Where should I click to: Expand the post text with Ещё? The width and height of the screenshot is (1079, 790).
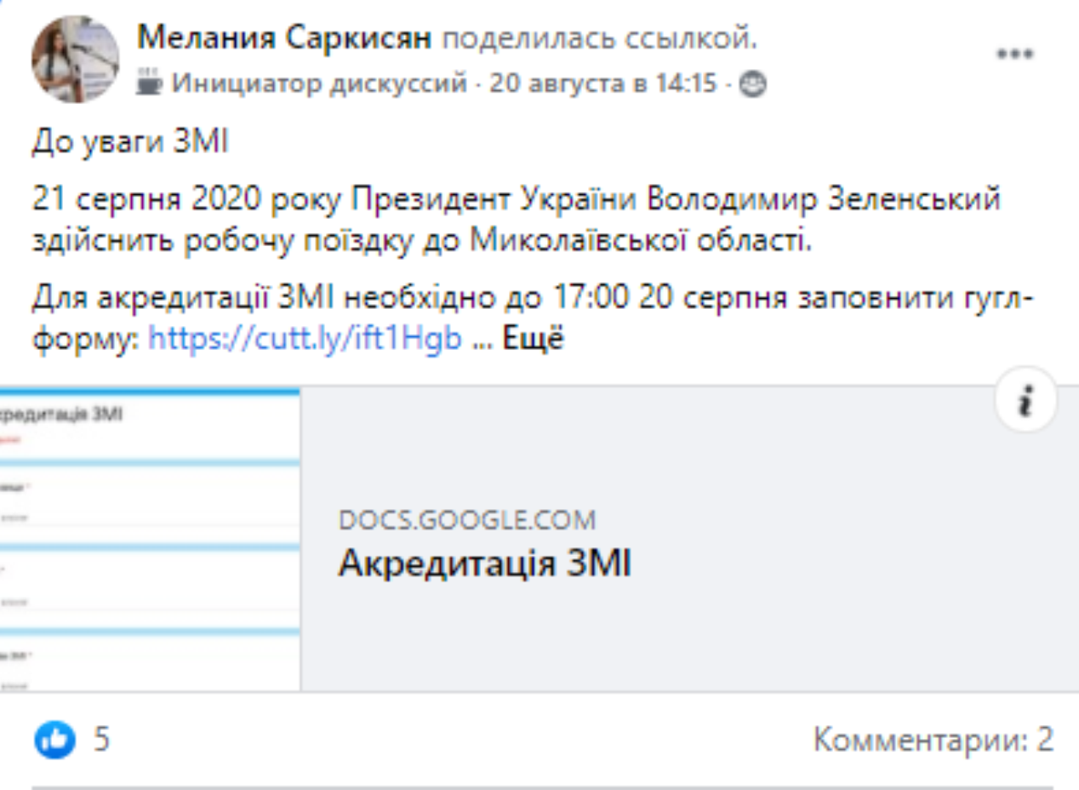click(533, 340)
